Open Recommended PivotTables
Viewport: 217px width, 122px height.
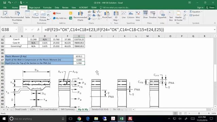pyautogui.click(x=17, y=16)
